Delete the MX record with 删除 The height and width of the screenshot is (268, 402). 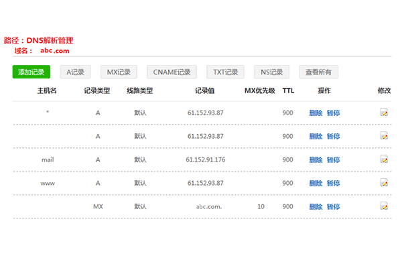point(316,206)
